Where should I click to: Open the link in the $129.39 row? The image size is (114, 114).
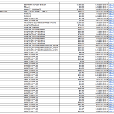[111, 111]
